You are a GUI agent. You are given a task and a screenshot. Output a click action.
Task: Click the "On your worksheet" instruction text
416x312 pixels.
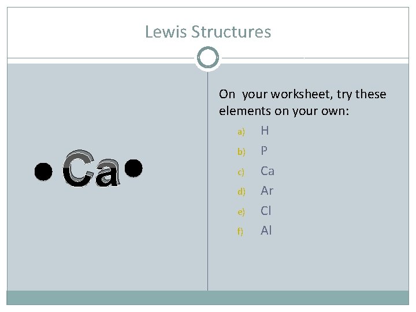302,102
